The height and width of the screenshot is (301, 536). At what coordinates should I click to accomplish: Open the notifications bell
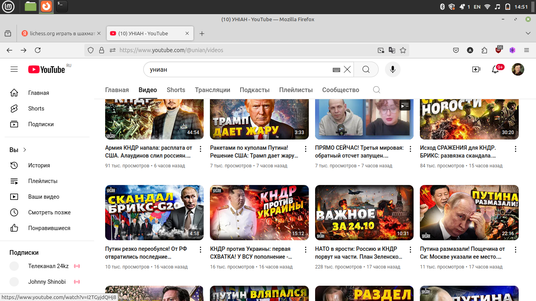tap(495, 69)
